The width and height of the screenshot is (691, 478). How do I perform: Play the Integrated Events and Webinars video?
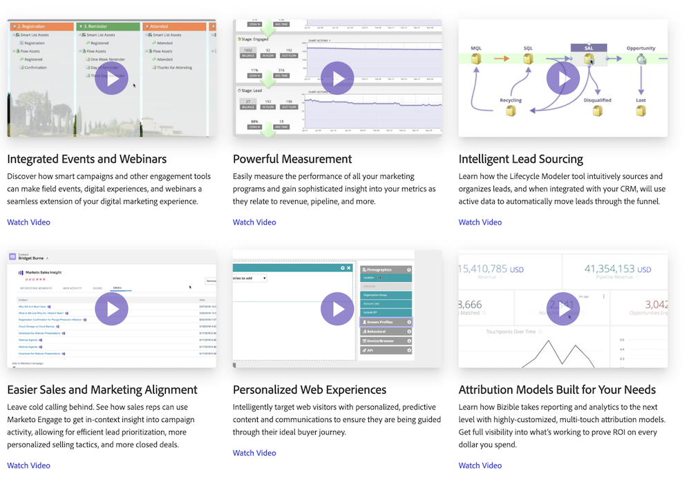(111, 79)
